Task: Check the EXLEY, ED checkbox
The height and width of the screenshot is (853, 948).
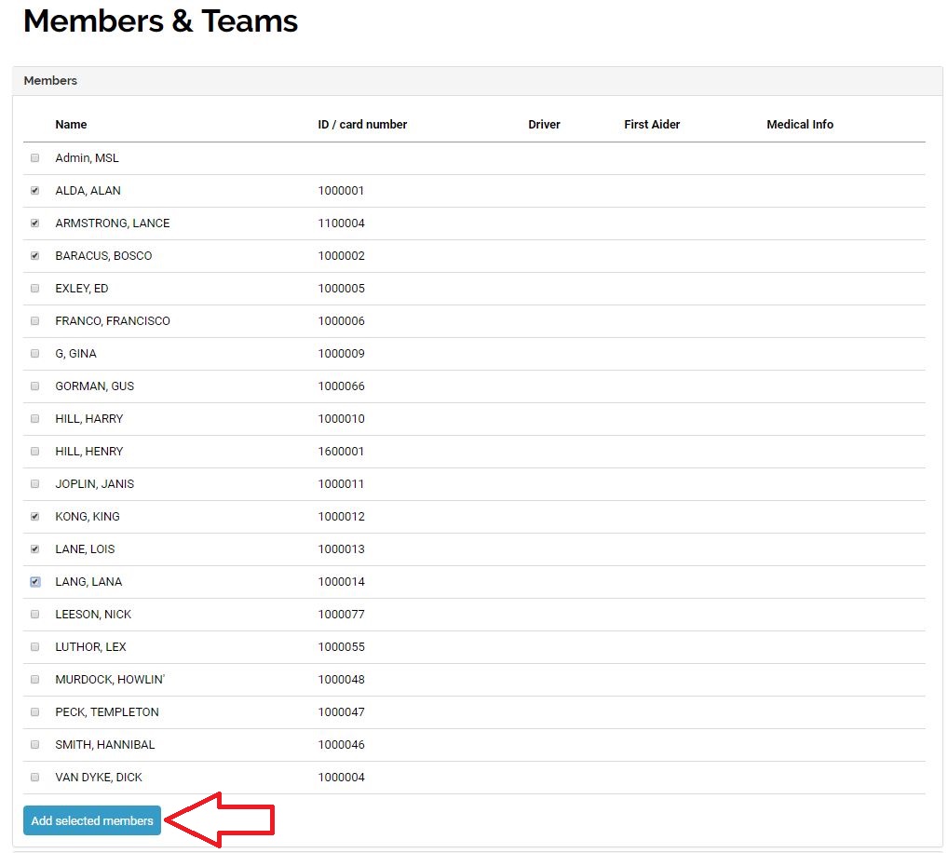Action: point(35,289)
